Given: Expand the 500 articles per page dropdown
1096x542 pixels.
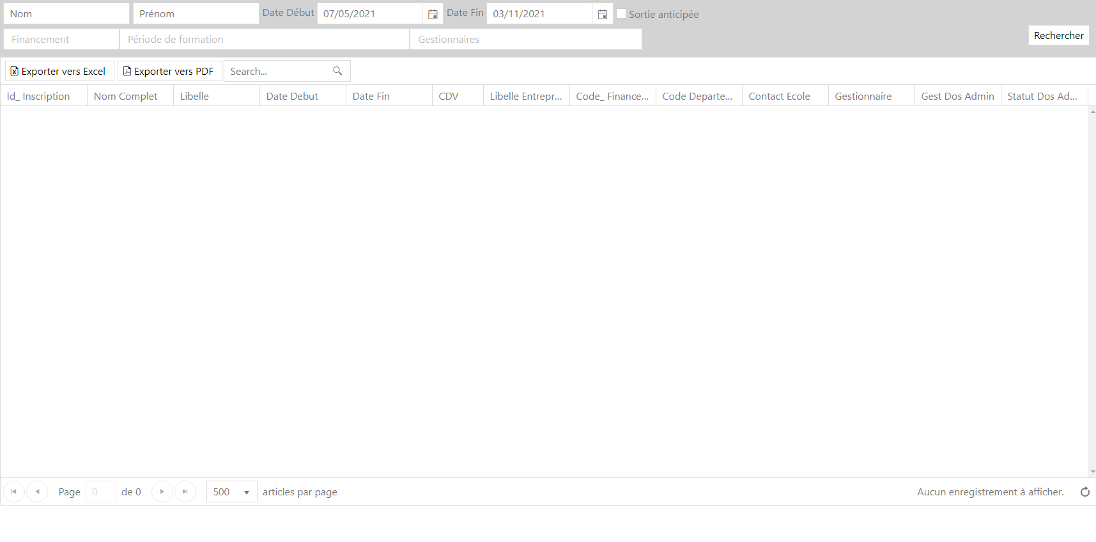Looking at the screenshot, I should click(246, 492).
